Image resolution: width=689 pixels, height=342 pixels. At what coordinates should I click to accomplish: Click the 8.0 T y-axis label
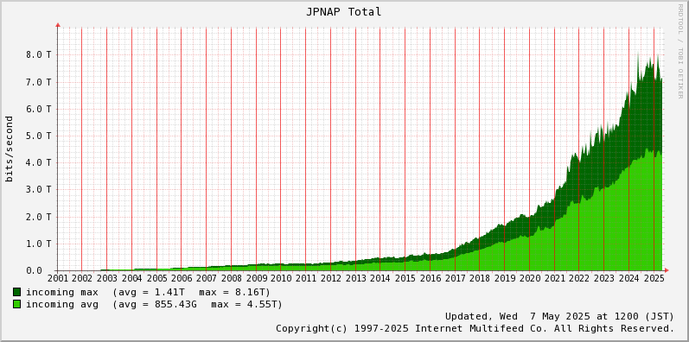39,55
